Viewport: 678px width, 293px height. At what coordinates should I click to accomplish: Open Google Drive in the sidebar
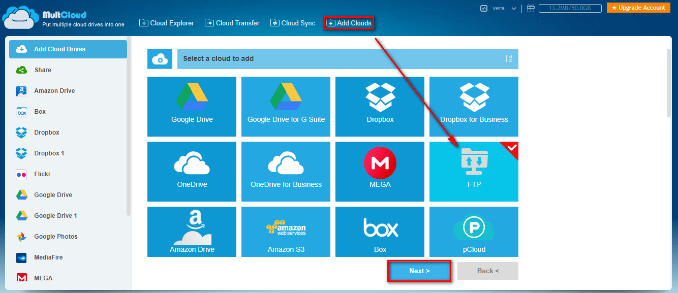tap(68, 195)
